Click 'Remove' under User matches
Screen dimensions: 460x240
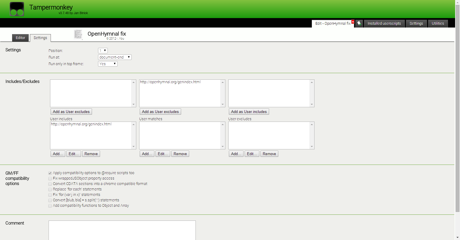point(180,154)
